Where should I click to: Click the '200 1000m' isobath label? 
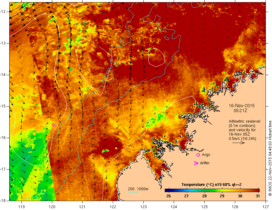[138, 189]
